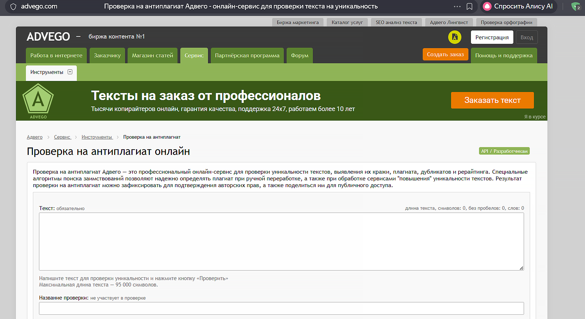Open the Форум tab
The height and width of the screenshot is (319, 585).
coord(300,56)
